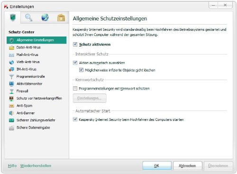This screenshot has width=237, height=174.
Task: Open IM-Anti-Virus settings
Action: (27, 69)
